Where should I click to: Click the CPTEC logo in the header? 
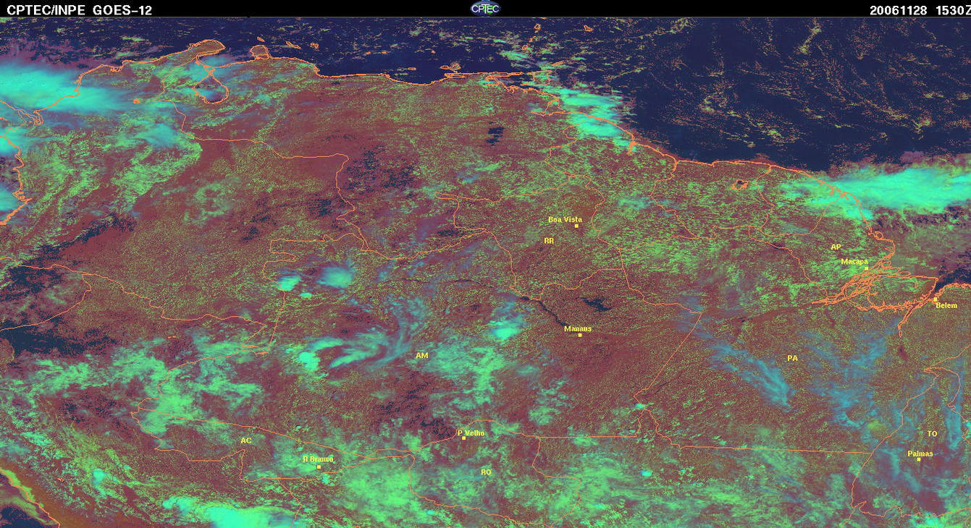[x=485, y=8]
